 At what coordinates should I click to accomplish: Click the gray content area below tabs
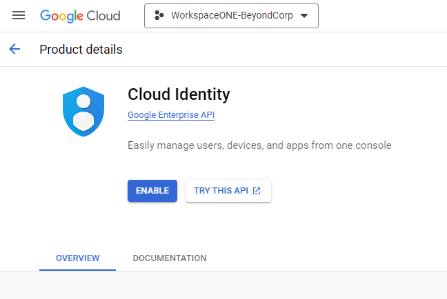click(223, 285)
